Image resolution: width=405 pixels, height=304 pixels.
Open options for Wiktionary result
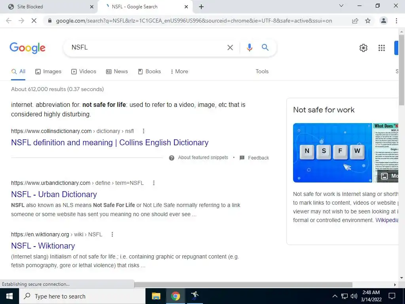pos(112,234)
